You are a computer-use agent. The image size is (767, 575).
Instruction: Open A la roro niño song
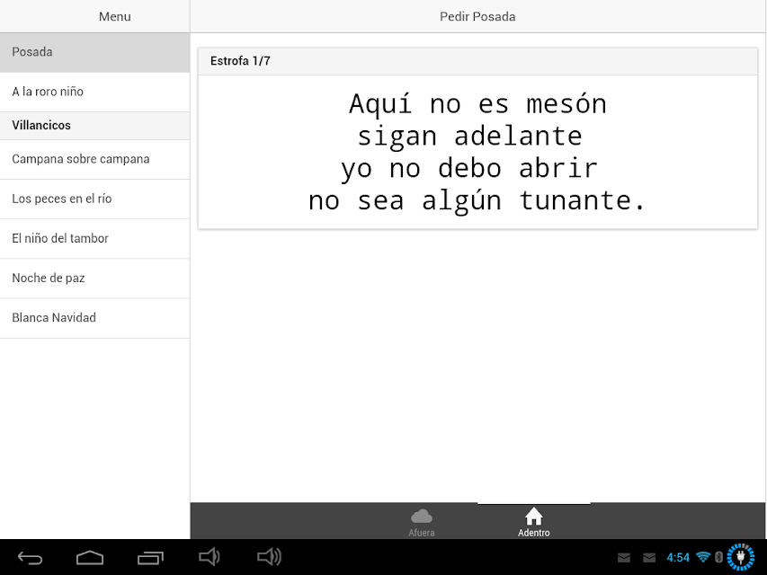pos(95,92)
